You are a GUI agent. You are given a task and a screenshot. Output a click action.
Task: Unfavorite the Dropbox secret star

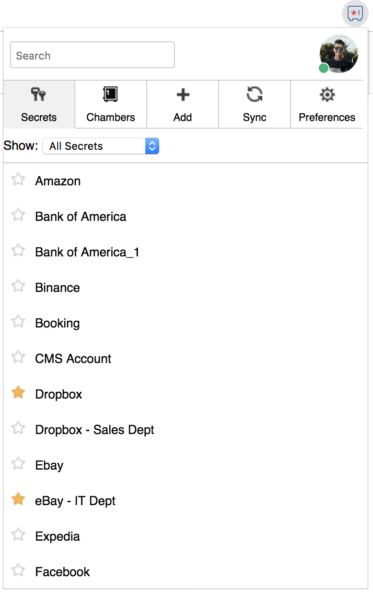pyautogui.click(x=18, y=393)
